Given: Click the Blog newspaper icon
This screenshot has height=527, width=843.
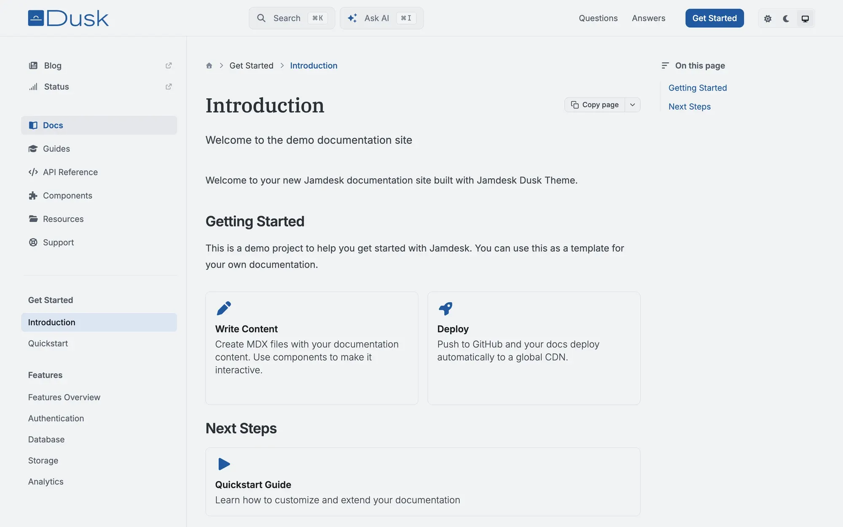Looking at the screenshot, I should pos(33,65).
